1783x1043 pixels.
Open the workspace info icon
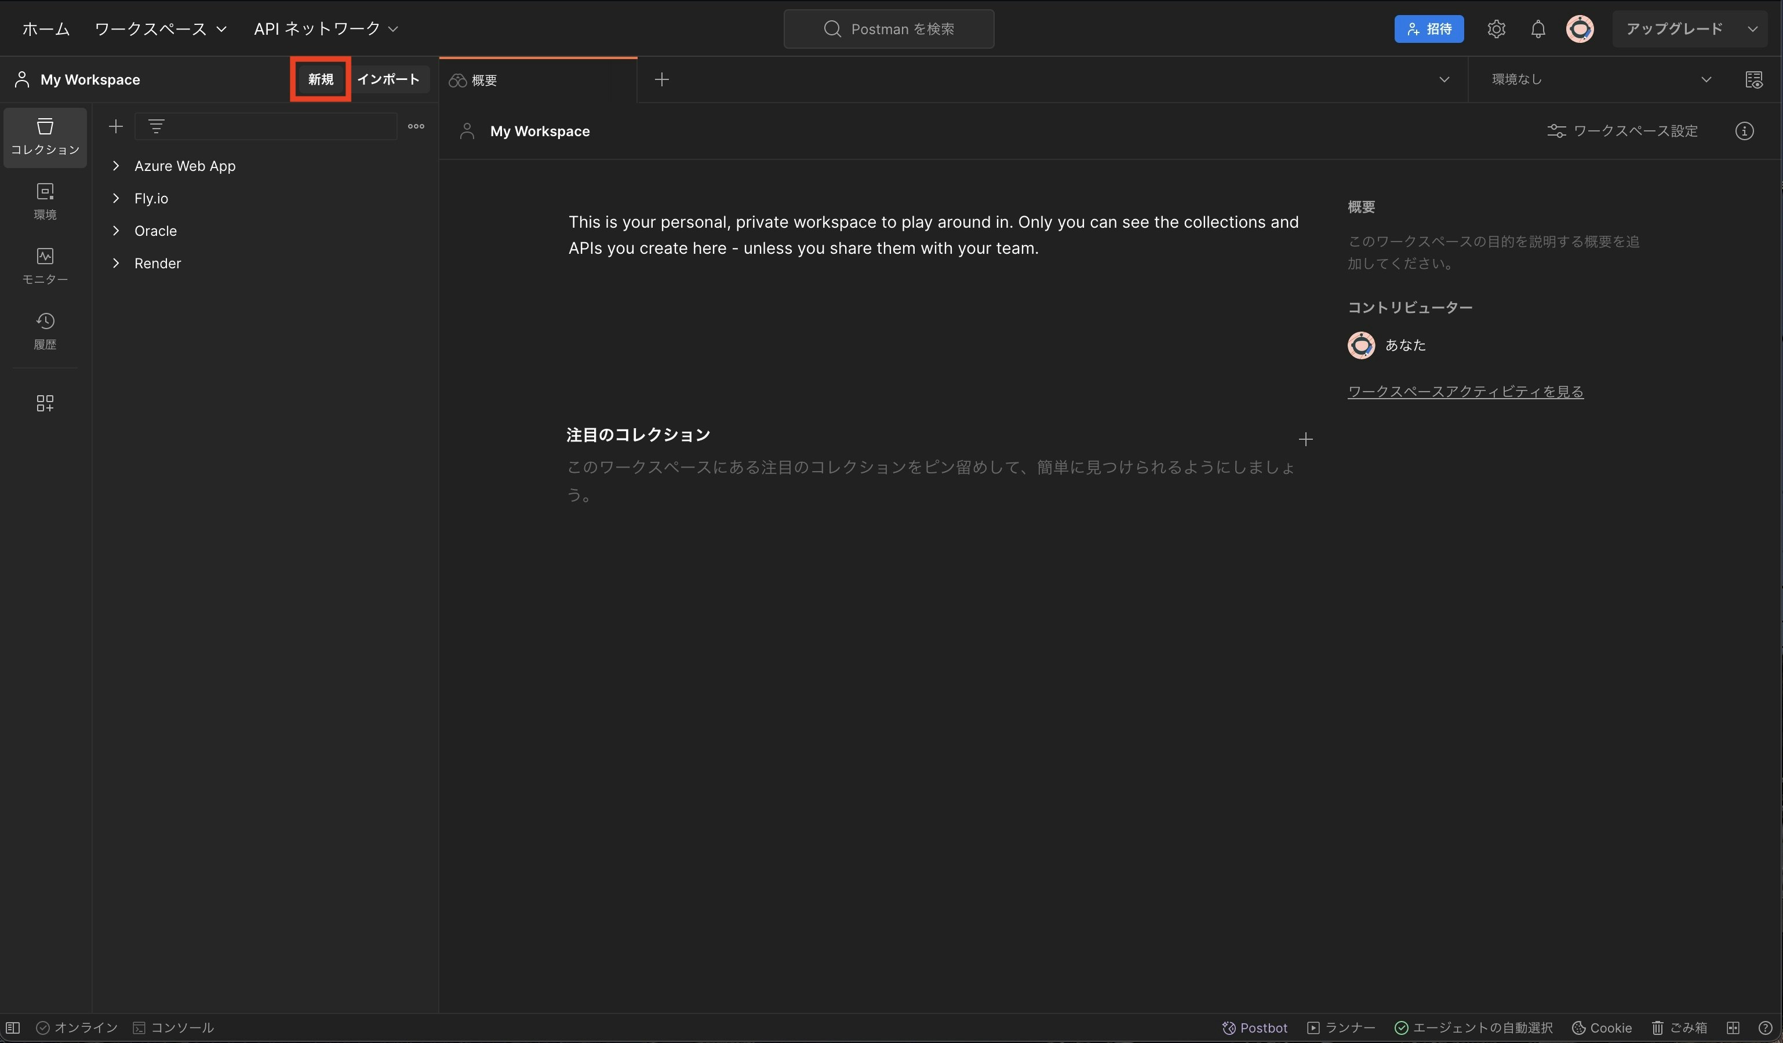click(1744, 131)
